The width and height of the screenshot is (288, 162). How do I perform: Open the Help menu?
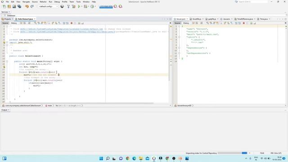click(x=94, y=2)
